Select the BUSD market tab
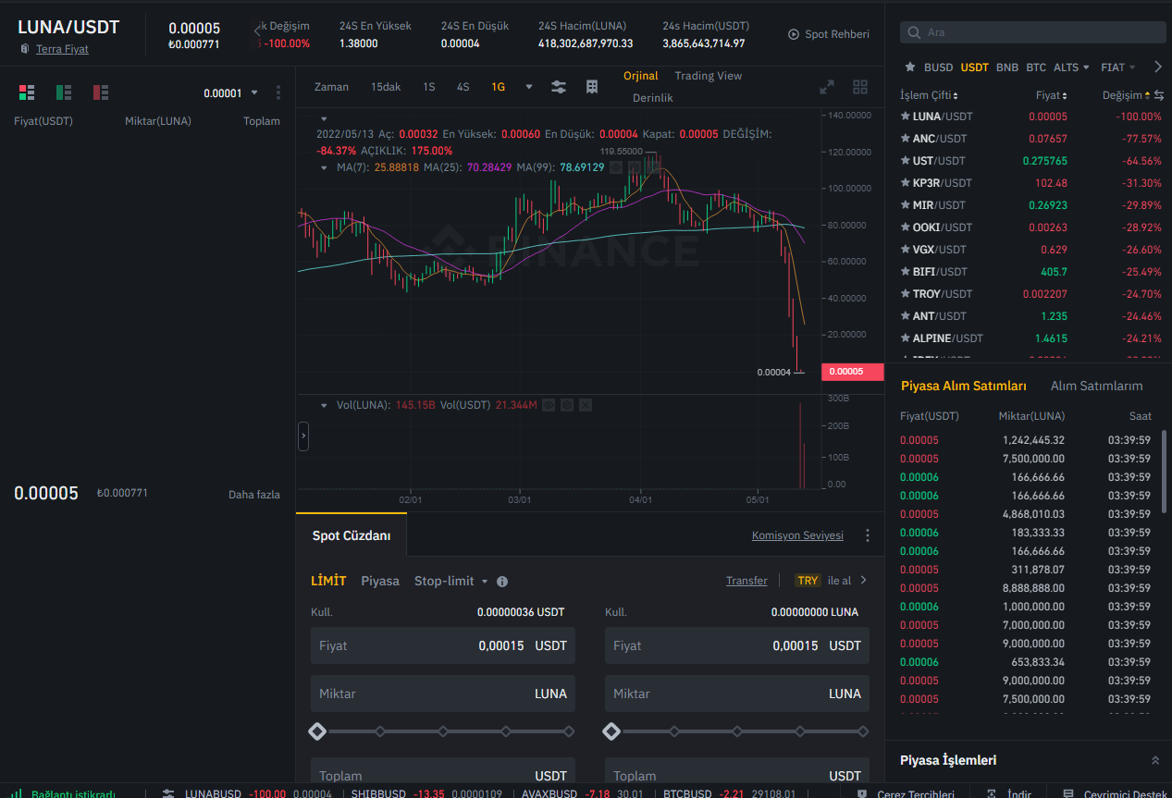The width and height of the screenshot is (1172, 798). (938, 68)
